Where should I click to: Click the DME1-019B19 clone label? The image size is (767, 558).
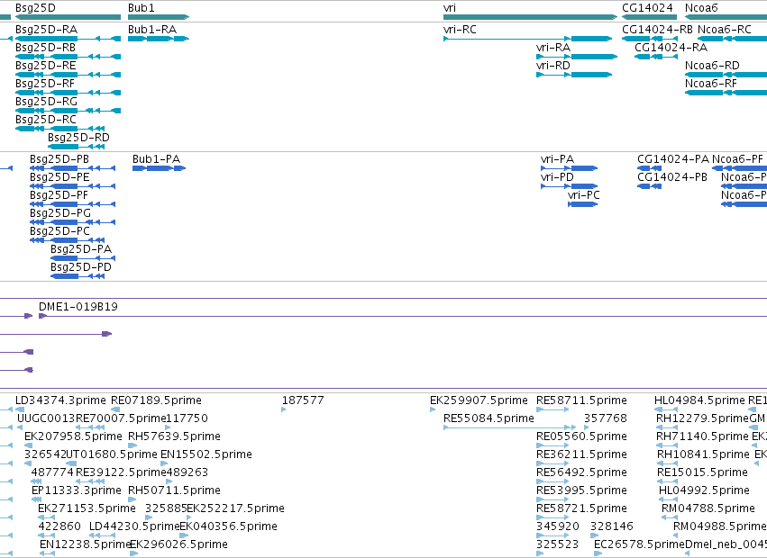point(78,307)
